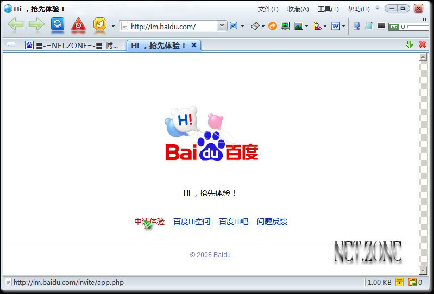Click the magnifier search tool icon

click(317, 26)
